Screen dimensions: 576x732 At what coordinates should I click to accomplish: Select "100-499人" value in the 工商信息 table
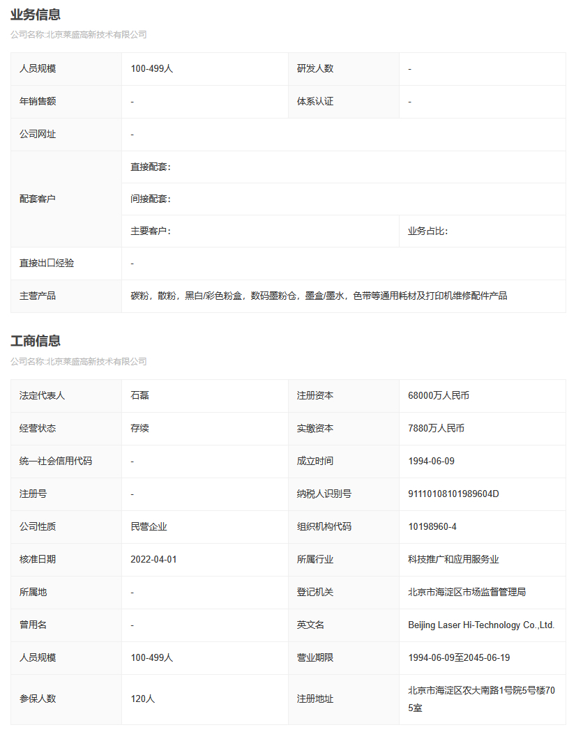152,658
